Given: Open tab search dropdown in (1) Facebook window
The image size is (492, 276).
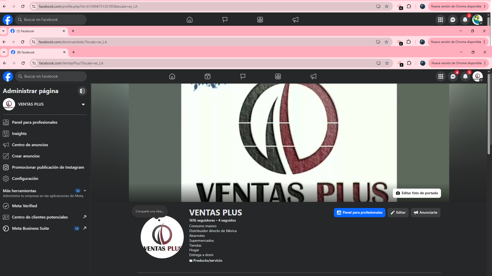Looking at the screenshot, I should click(x=3, y=31).
